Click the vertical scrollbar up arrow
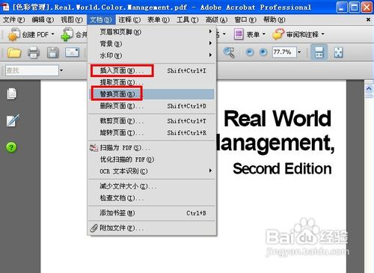Screen dimensions: 374x273 point(369,89)
